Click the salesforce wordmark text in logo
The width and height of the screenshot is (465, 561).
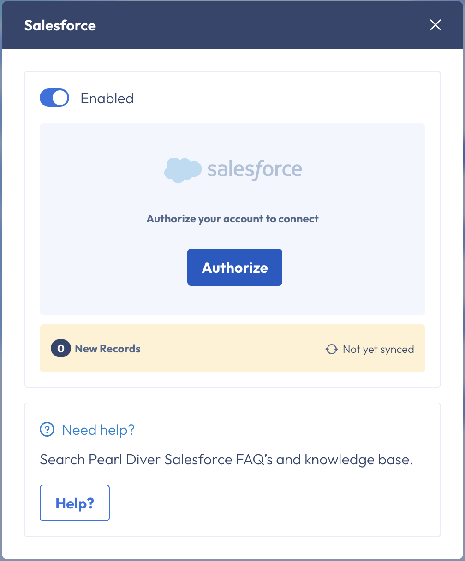tap(255, 170)
